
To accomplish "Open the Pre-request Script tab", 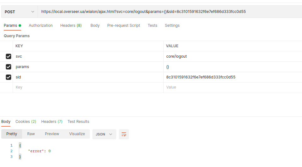I will [x=124, y=26].
